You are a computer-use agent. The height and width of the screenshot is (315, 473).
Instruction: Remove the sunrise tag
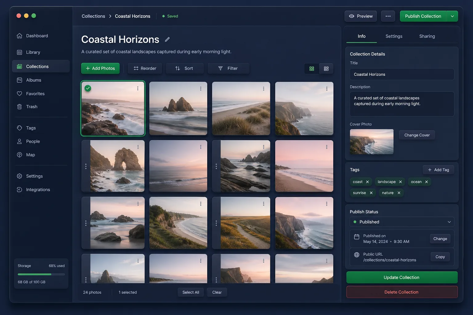[x=371, y=193]
